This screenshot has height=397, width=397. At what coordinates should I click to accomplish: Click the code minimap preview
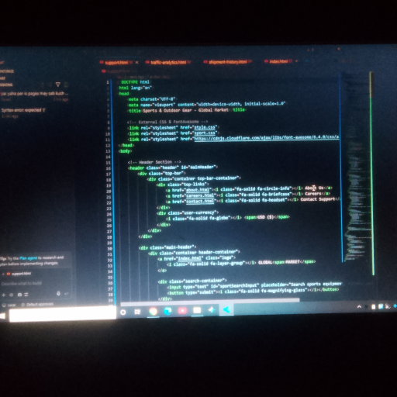358,168
